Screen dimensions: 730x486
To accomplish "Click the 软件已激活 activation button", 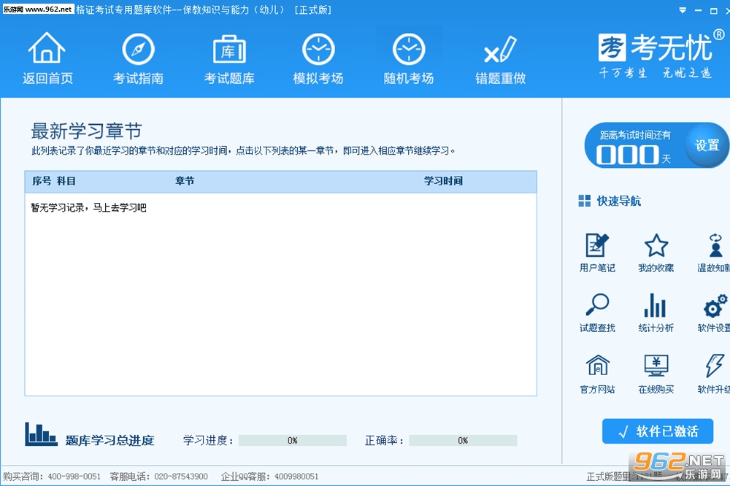I will click(658, 431).
